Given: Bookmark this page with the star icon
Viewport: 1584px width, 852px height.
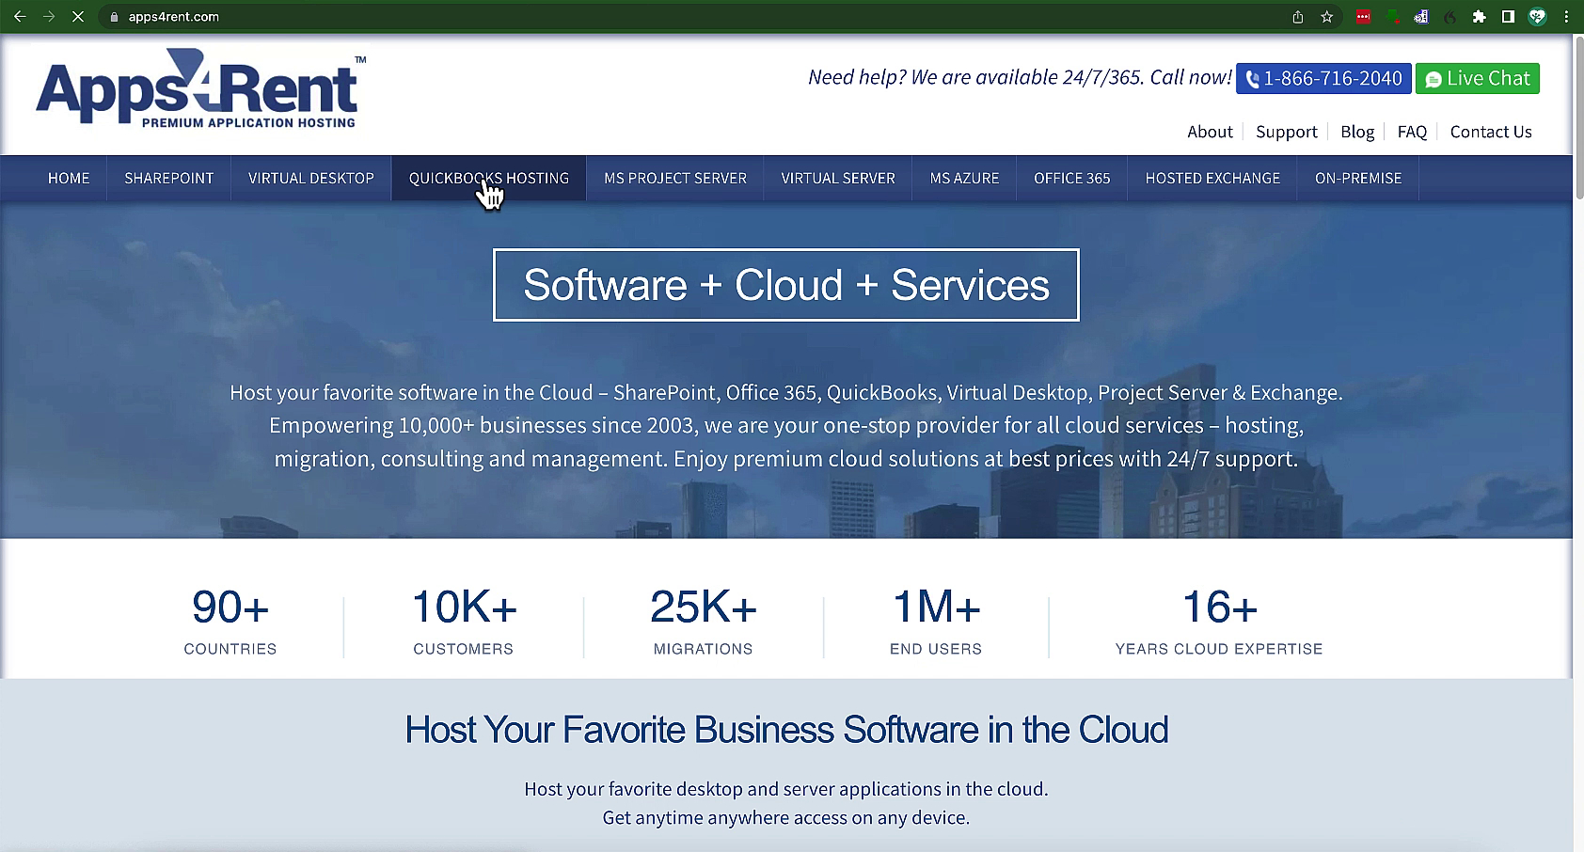Looking at the screenshot, I should 1326,17.
